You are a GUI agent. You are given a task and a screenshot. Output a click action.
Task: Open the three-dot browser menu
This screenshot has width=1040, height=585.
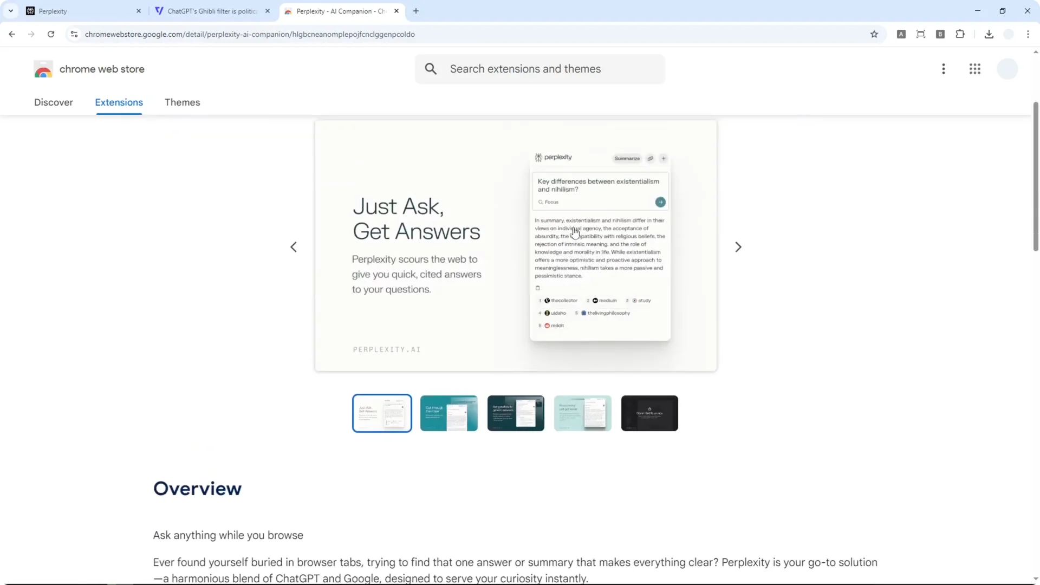pyautogui.click(x=1028, y=34)
